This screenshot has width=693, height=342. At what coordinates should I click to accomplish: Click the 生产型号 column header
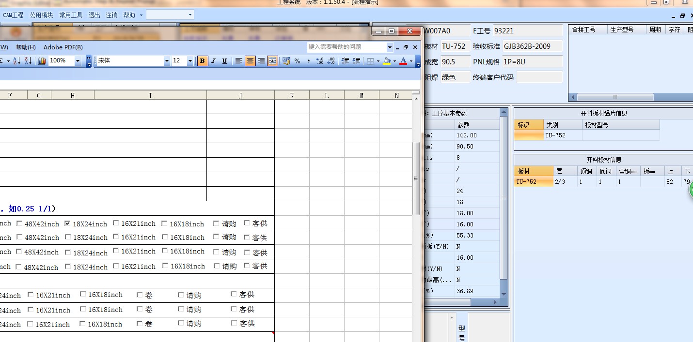tap(628, 30)
